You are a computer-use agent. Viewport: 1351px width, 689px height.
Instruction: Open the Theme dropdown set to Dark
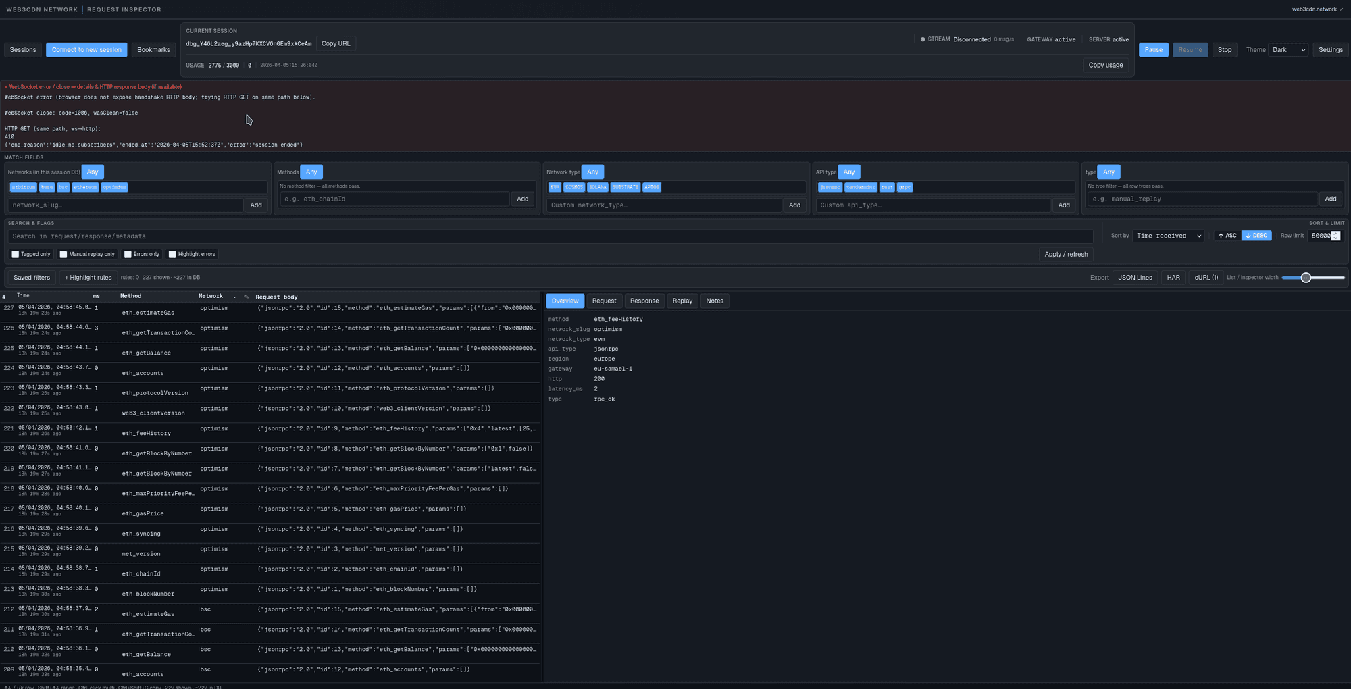click(x=1288, y=50)
